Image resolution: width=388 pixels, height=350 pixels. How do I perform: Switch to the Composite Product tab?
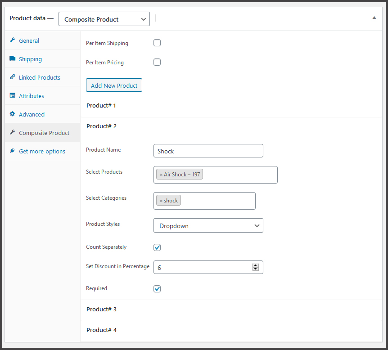(44, 133)
